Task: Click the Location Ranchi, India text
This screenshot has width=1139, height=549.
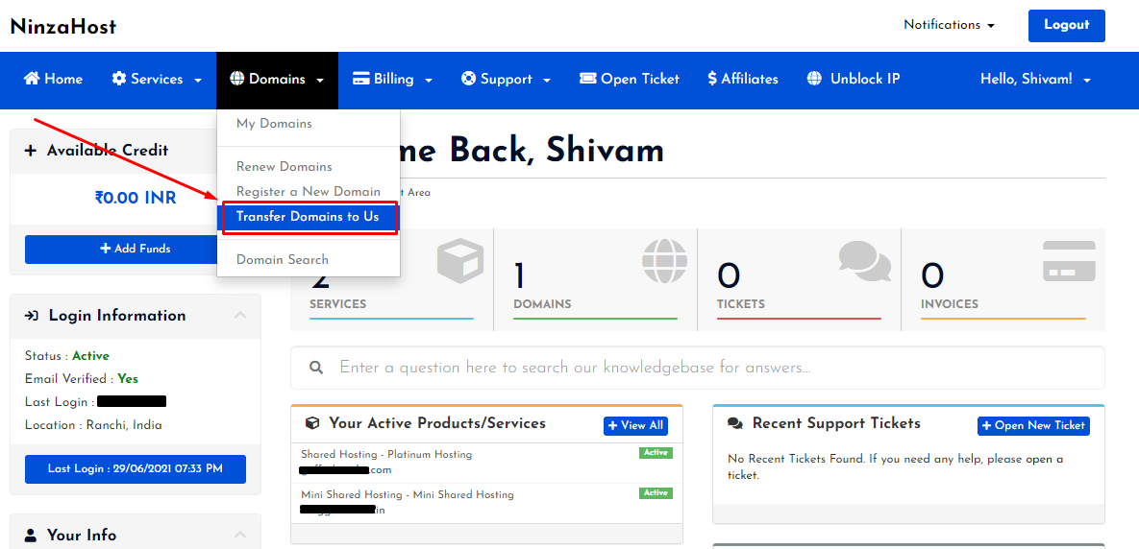Action: click(93, 426)
